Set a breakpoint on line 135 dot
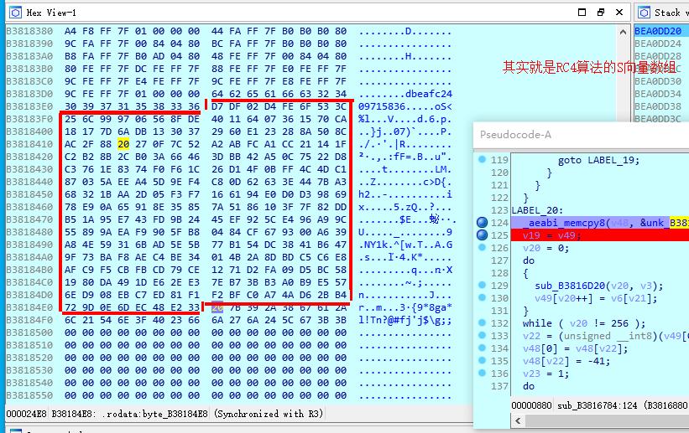This screenshot has width=689, height=433. (482, 361)
